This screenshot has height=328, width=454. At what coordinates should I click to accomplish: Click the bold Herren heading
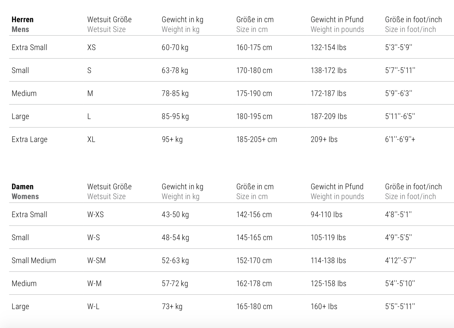(22, 20)
